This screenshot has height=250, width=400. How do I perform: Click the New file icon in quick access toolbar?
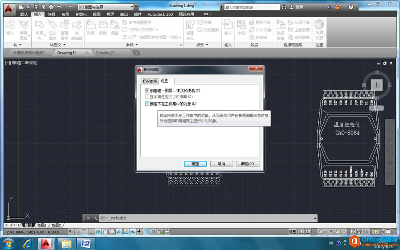[21, 7]
